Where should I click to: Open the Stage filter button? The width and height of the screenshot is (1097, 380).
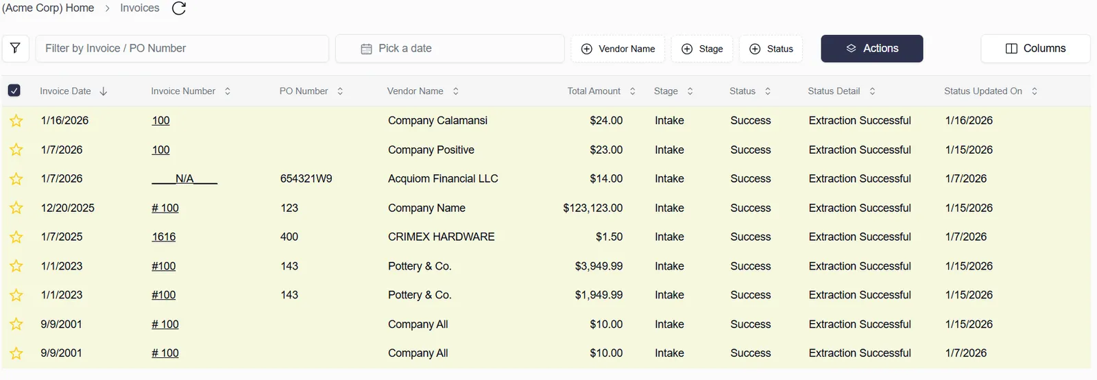click(x=702, y=49)
